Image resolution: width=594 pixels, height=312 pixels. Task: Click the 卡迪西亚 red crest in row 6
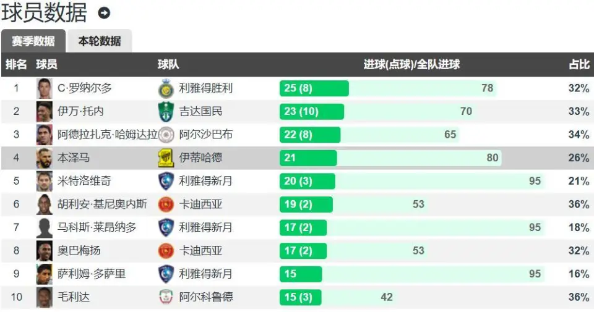[x=166, y=204]
